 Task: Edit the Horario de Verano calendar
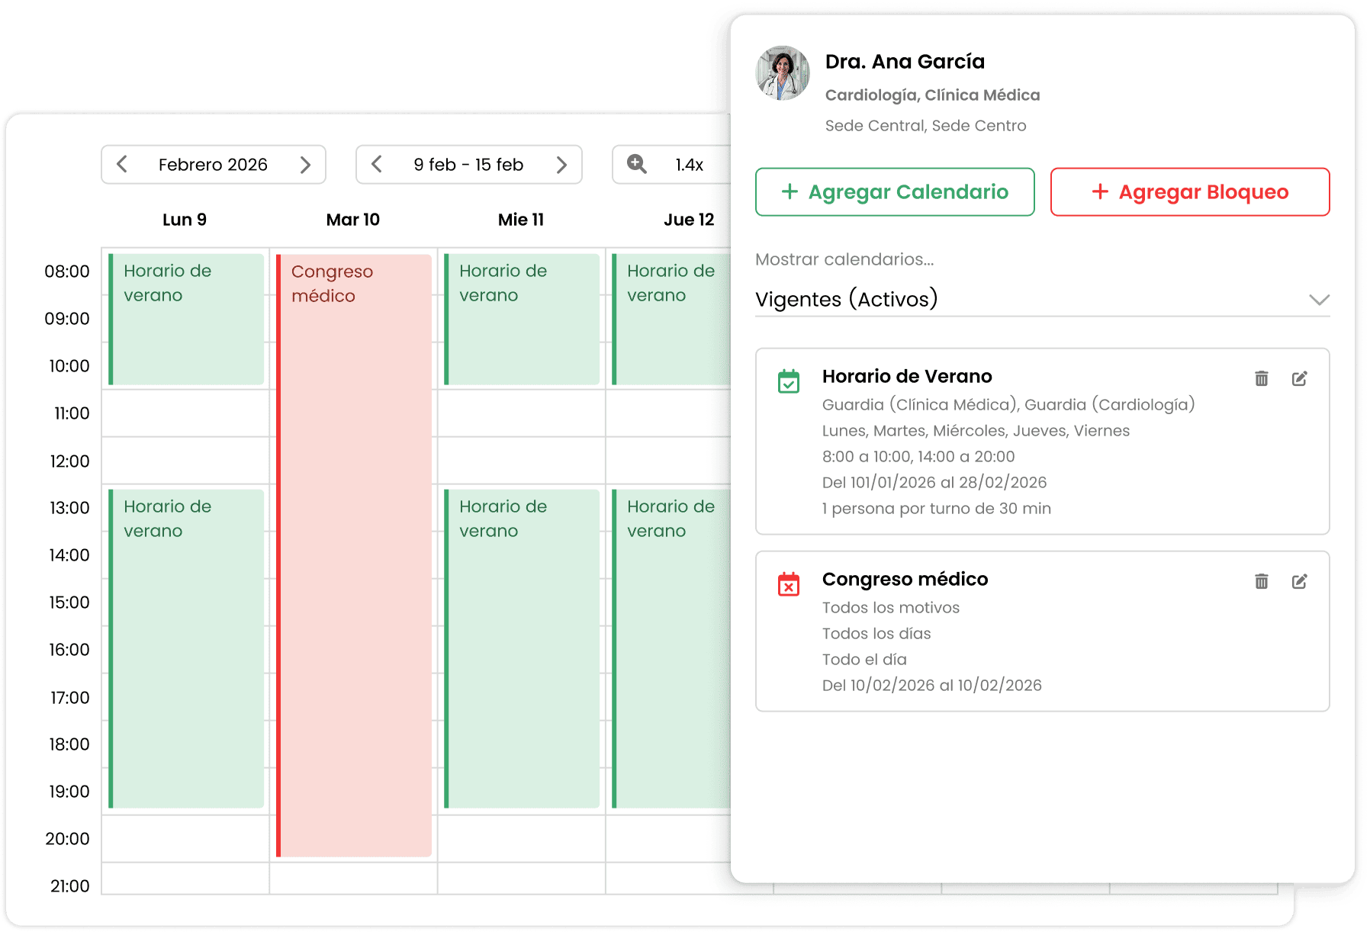[x=1299, y=378]
